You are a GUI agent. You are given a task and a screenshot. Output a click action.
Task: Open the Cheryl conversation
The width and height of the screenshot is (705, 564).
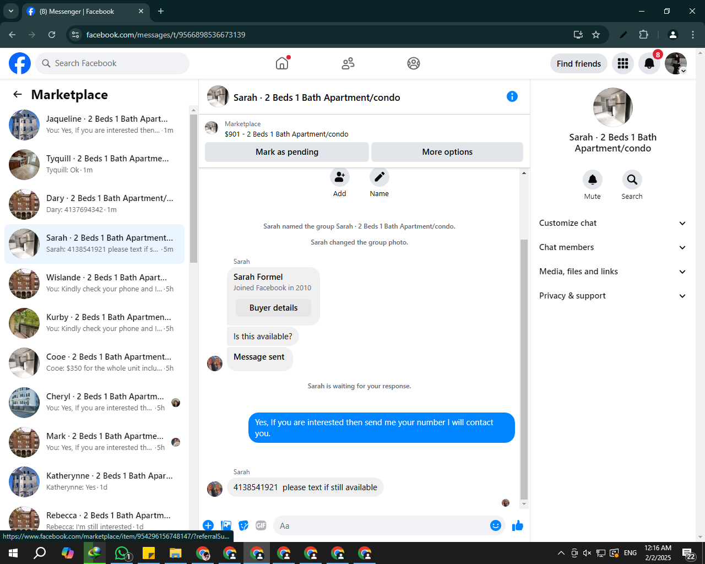94,402
